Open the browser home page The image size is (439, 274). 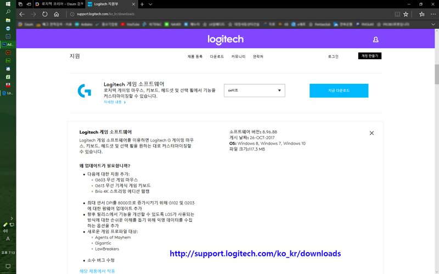(x=57, y=14)
